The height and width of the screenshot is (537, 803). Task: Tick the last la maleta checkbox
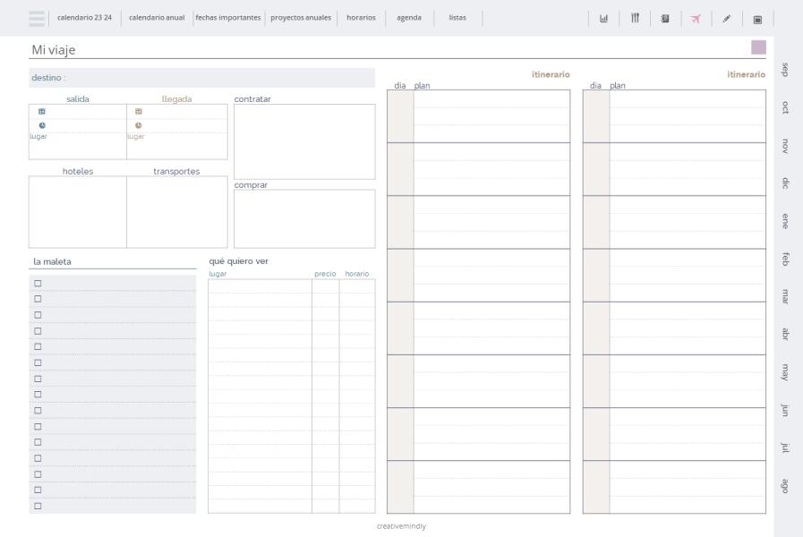tap(38, 506)
